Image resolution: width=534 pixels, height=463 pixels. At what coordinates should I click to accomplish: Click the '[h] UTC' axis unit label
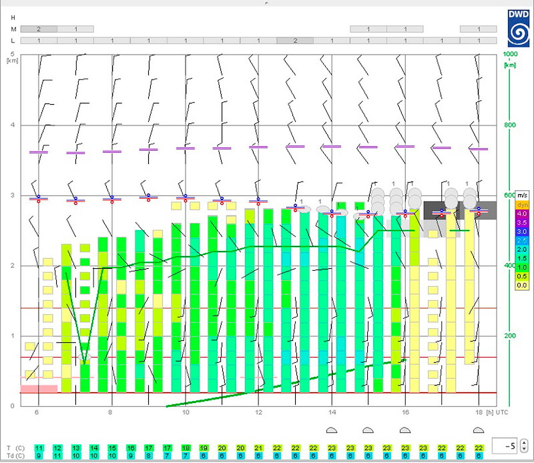pos(497,412)
